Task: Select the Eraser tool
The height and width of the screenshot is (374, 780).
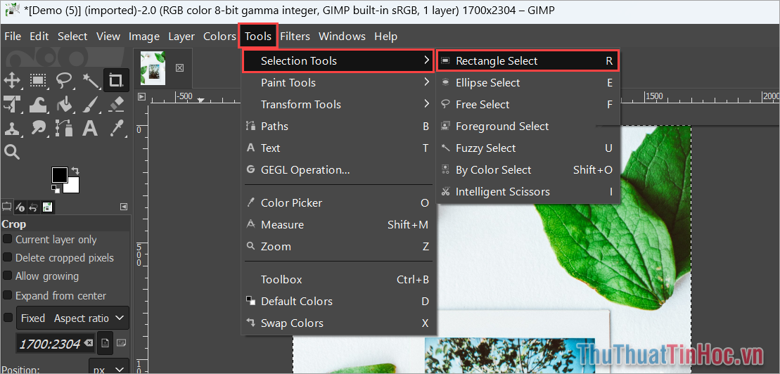Action: pos(116,104)
